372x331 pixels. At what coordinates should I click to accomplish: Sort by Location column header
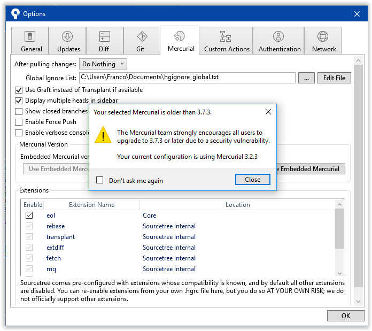click(x=237, y=204)
